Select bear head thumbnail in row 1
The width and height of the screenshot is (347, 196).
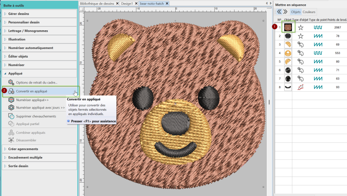coord(288,27)
